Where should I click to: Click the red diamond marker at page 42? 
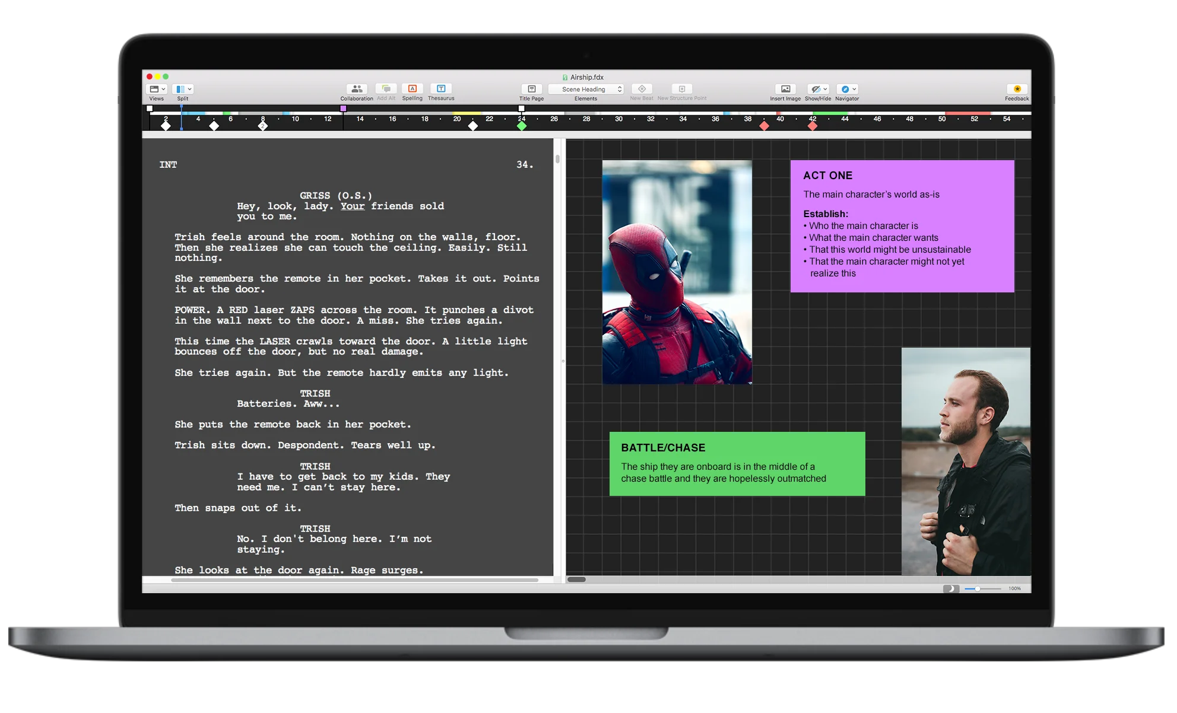coord(813,126)
